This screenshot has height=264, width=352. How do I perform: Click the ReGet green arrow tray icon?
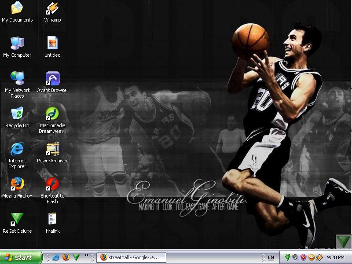(x=288, y=257)
